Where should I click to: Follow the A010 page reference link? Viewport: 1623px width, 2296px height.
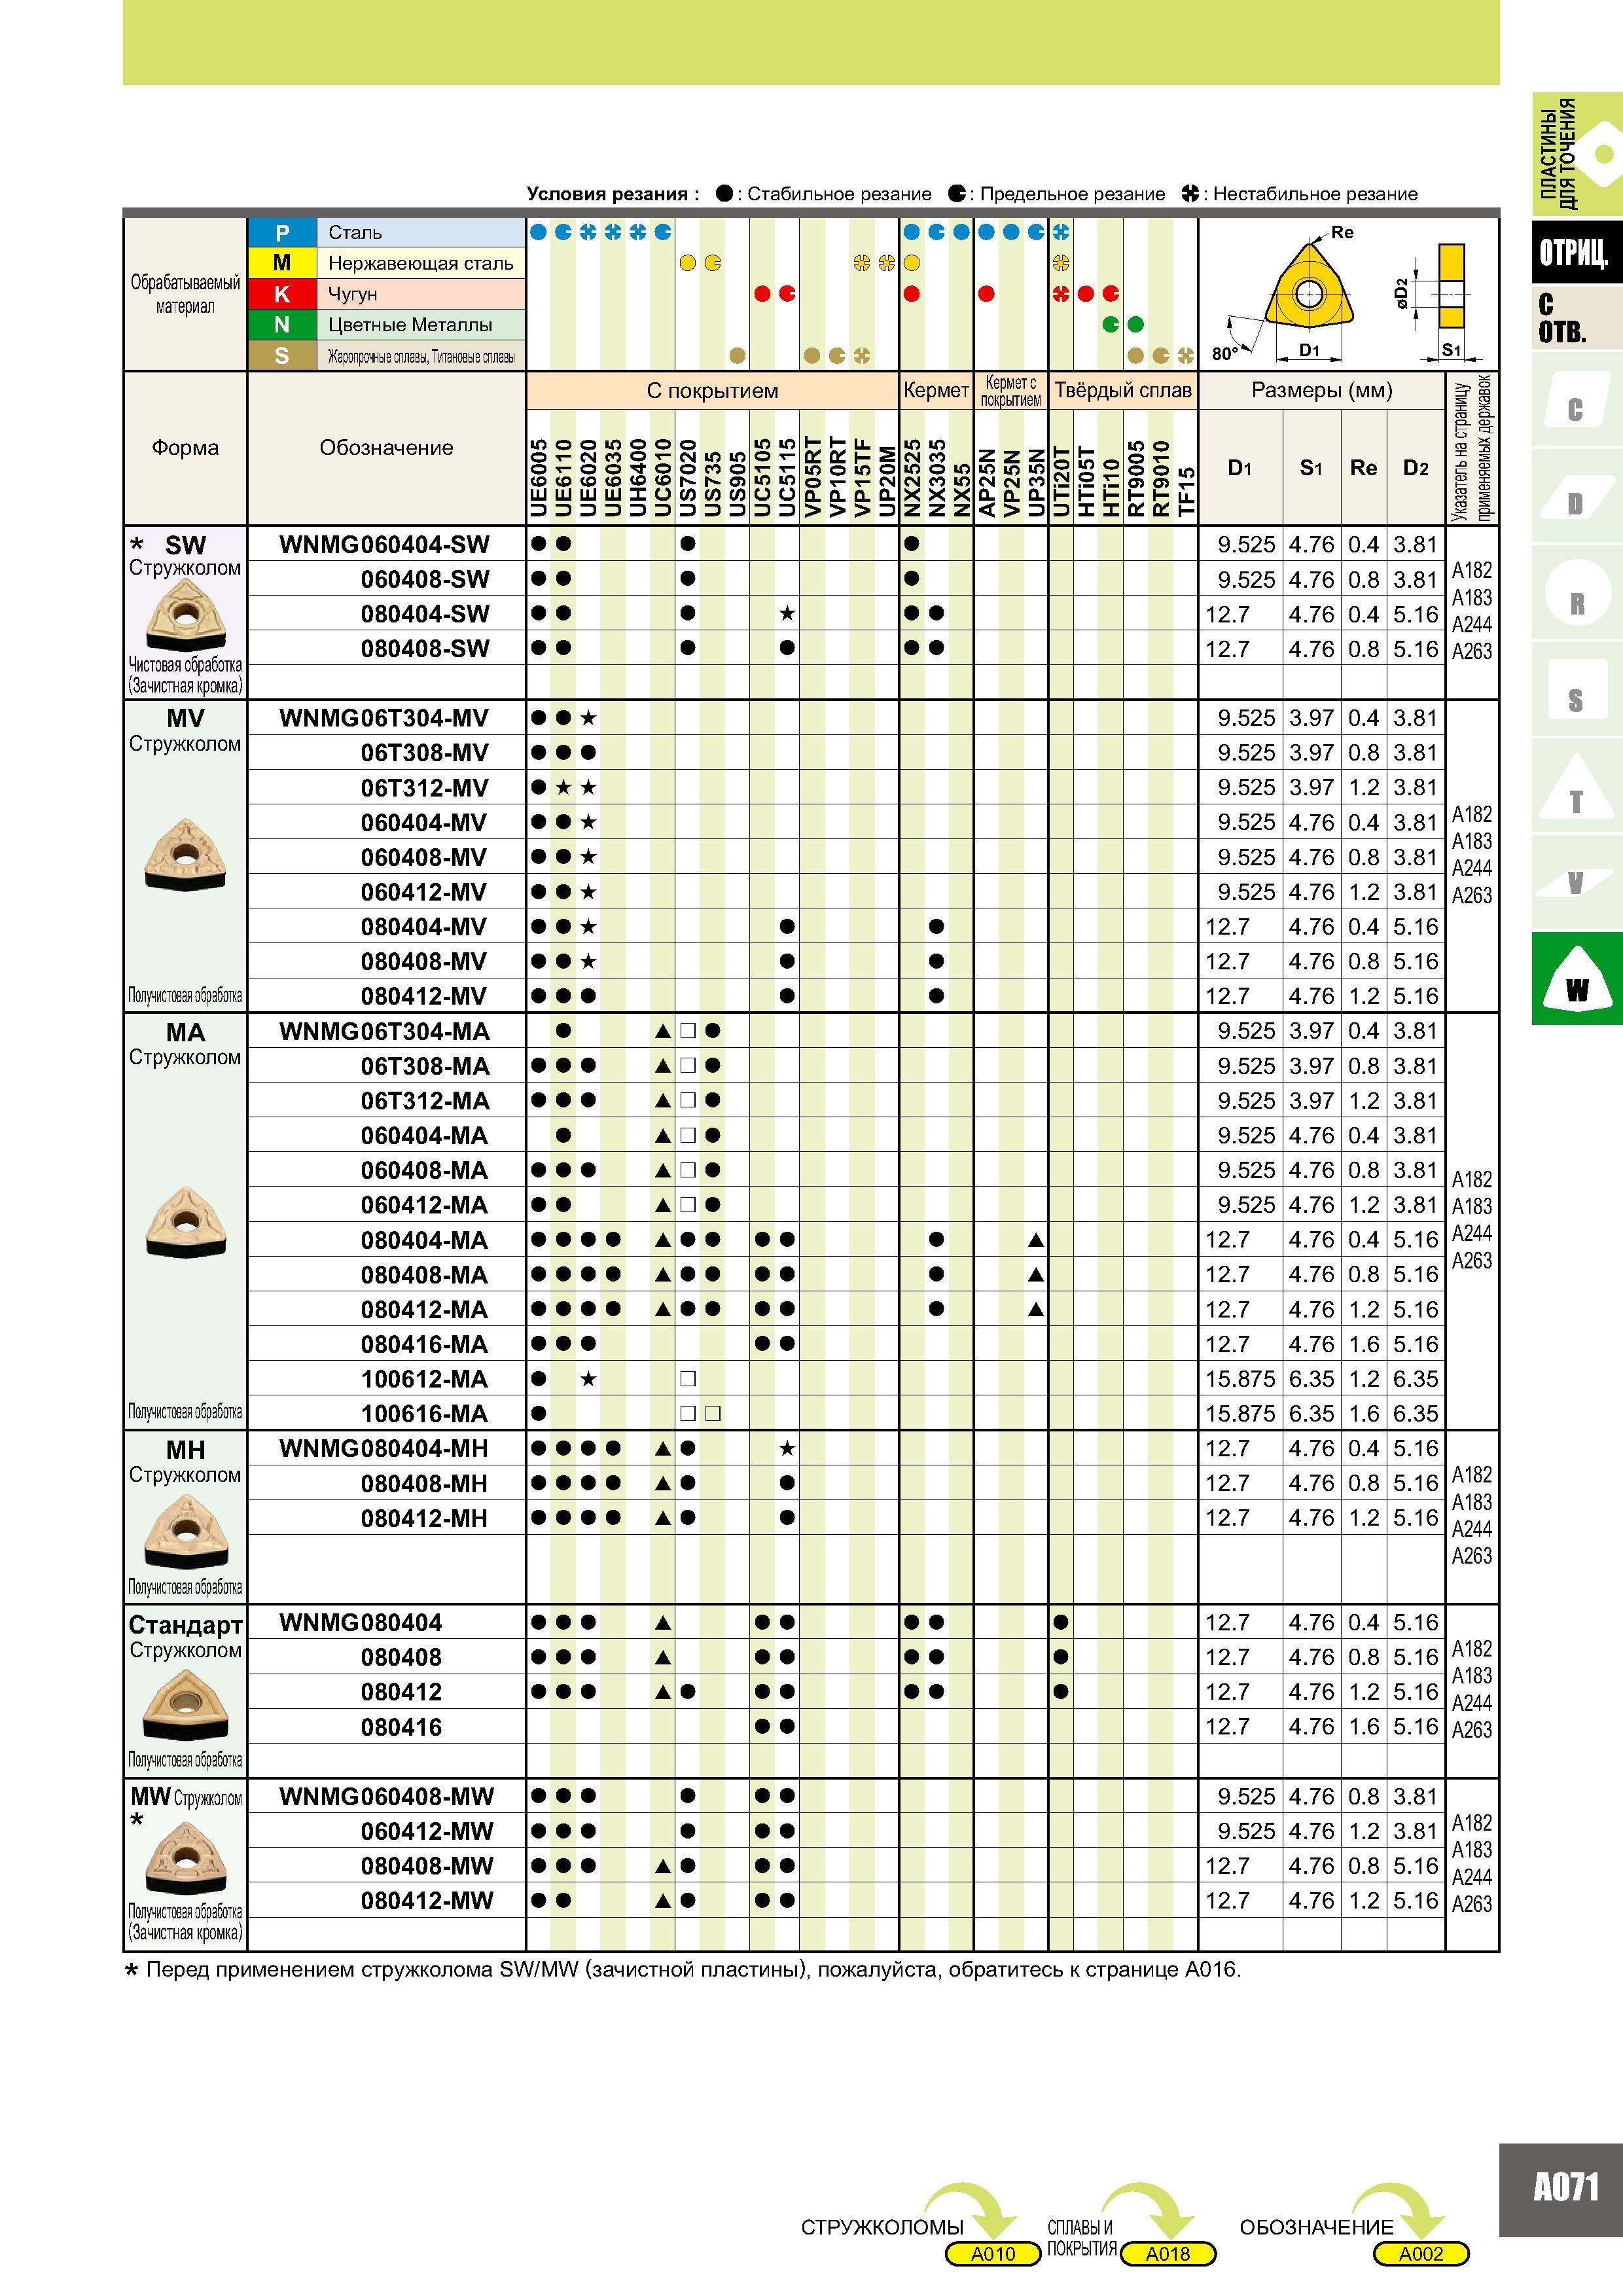pos(993,2254)
